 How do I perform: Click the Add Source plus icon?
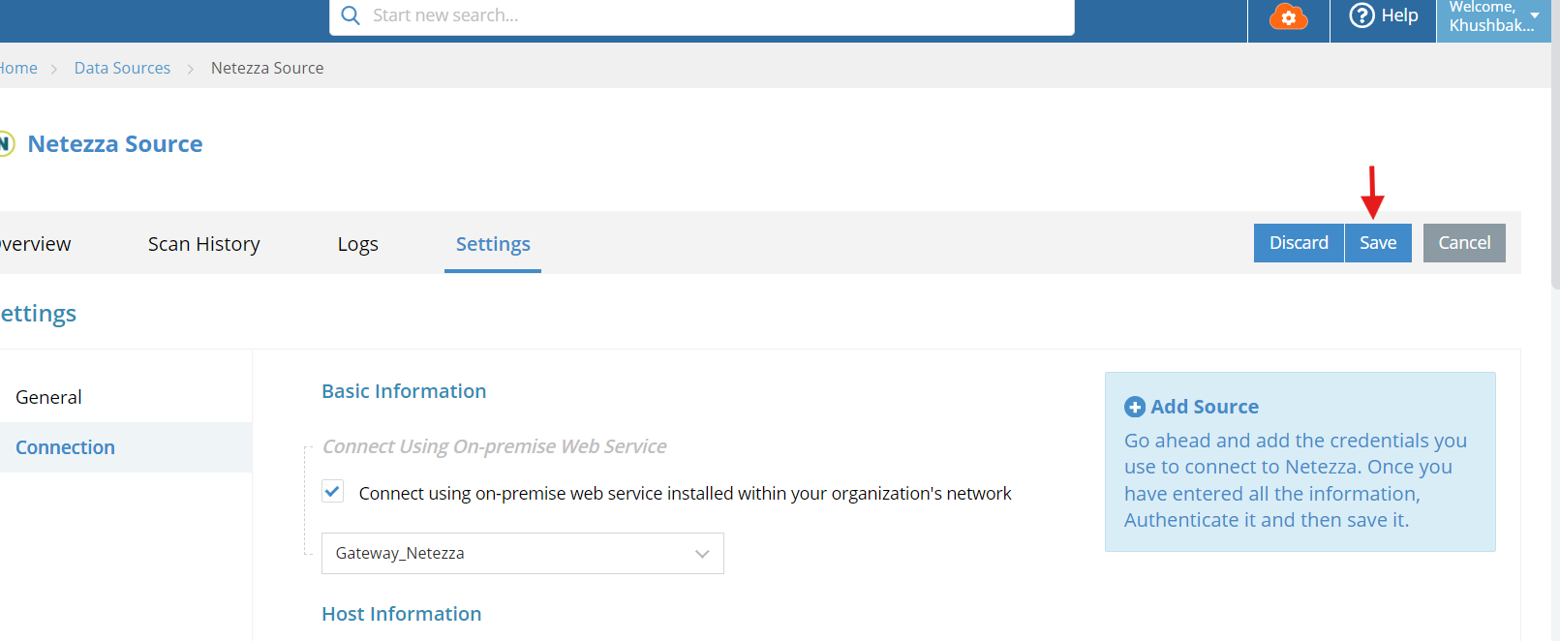tap(1135, 408)
